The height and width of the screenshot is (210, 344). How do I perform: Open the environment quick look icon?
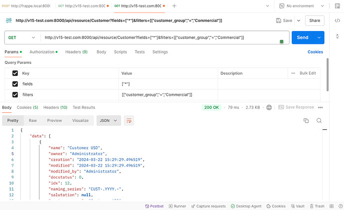coord(338,6)
